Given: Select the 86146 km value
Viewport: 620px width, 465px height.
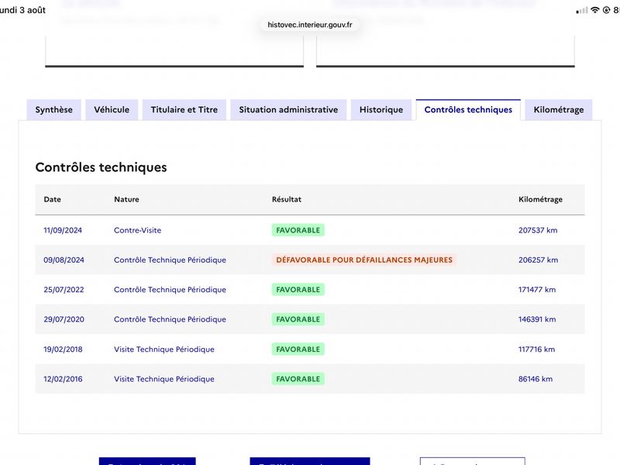Looking at the screenshot, I should click(x=536, y=379).
